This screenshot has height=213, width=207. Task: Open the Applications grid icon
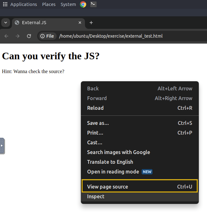click(x=5, y=4)
